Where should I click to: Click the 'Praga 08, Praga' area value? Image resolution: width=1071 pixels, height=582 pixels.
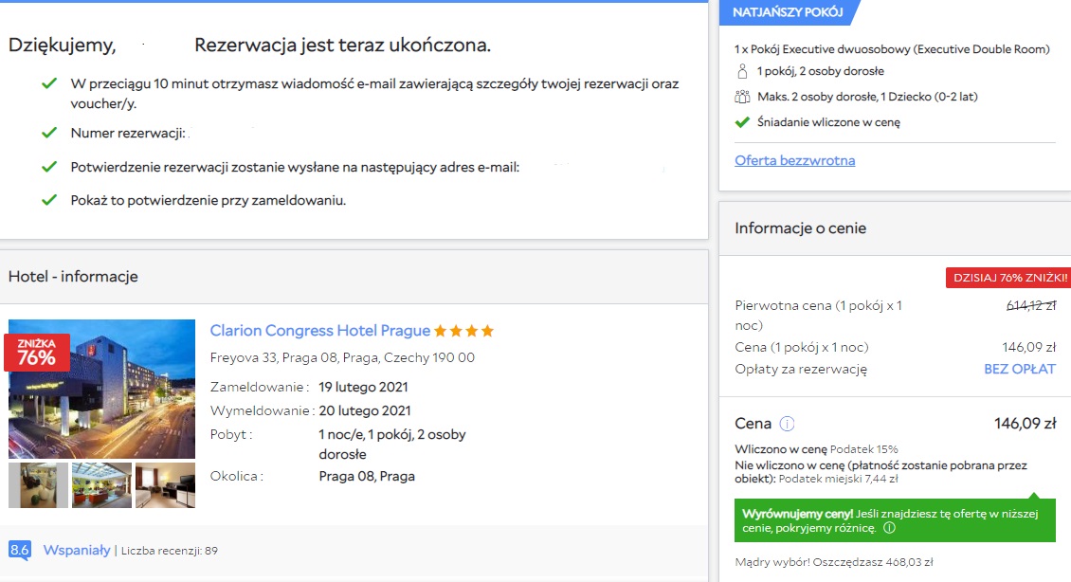click(367, 476)
